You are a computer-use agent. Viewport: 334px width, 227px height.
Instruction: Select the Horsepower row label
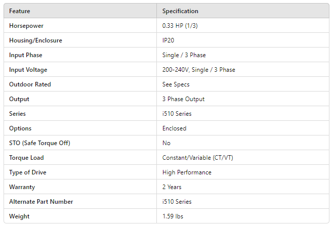tap(26, 26)
